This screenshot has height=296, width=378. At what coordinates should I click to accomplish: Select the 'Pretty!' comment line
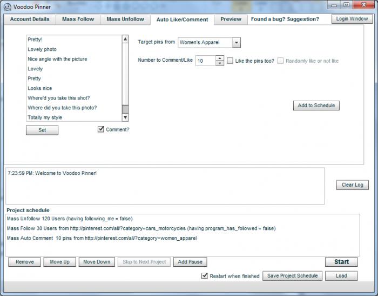75,40
